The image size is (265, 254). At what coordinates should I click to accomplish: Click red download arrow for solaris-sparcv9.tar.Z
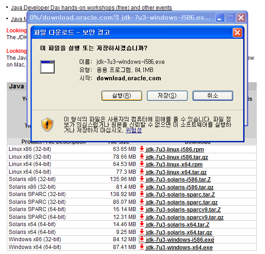tap(142, 209)
